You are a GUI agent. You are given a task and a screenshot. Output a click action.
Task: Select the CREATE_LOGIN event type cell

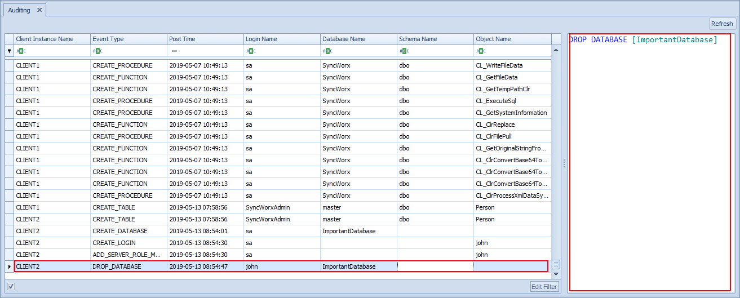[128, 243]
